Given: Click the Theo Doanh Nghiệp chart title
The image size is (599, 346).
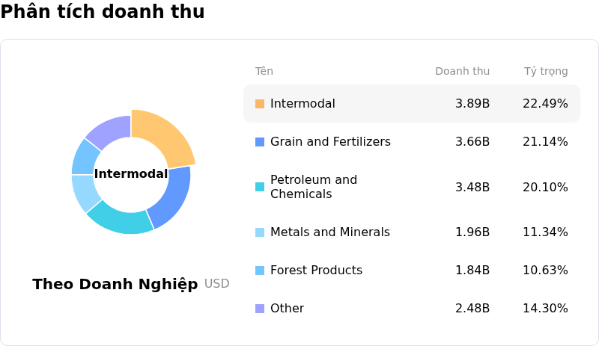Looking at the screenshot, I should coord(115,285).
